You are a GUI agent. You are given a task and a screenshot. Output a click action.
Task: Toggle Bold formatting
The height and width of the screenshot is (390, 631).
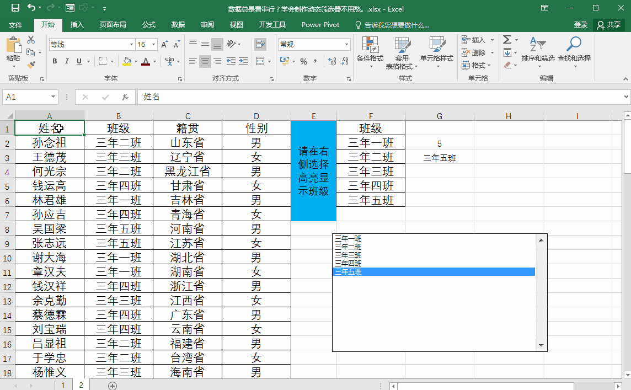[55, 61]
